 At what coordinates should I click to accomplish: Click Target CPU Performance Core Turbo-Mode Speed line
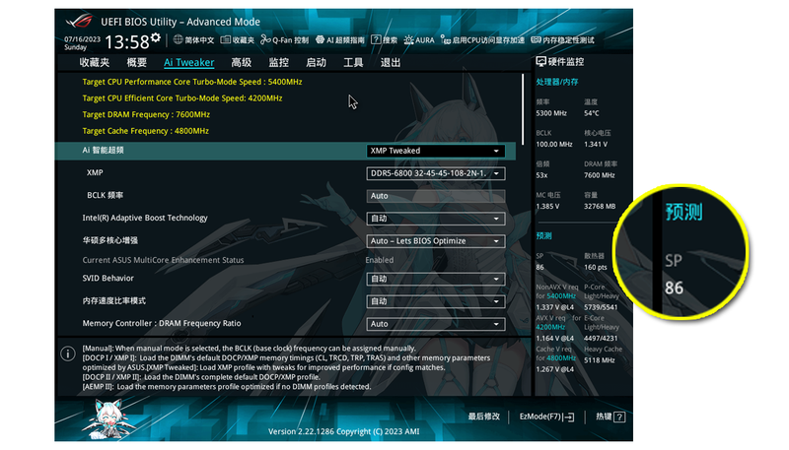(192, 82)
